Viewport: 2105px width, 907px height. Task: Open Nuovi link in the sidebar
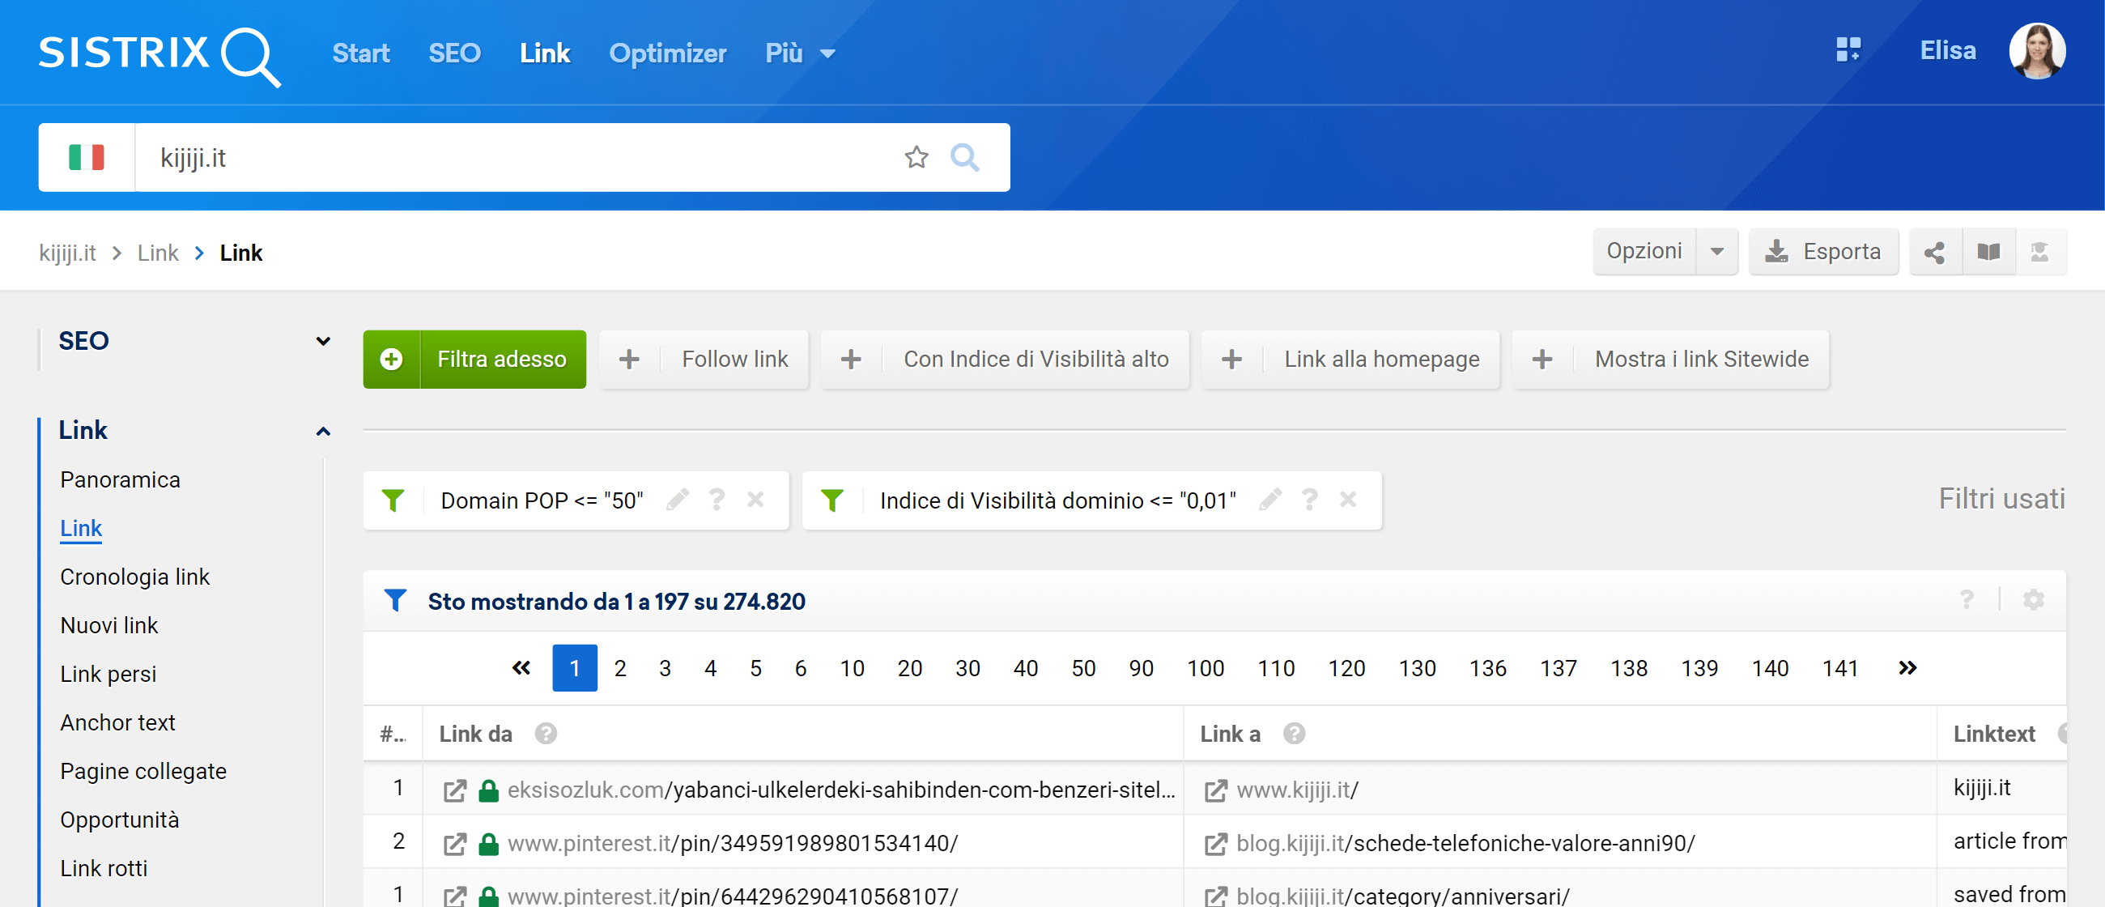pos(108,625)
